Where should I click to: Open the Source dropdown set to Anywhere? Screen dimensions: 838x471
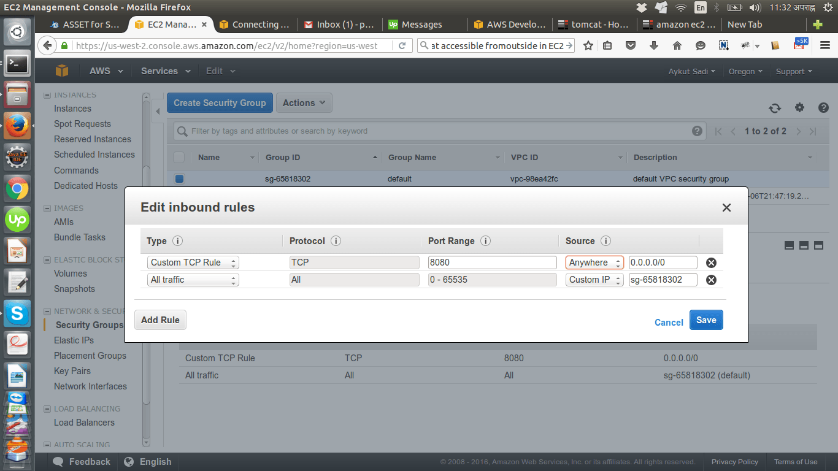click(x=594, y=262)
